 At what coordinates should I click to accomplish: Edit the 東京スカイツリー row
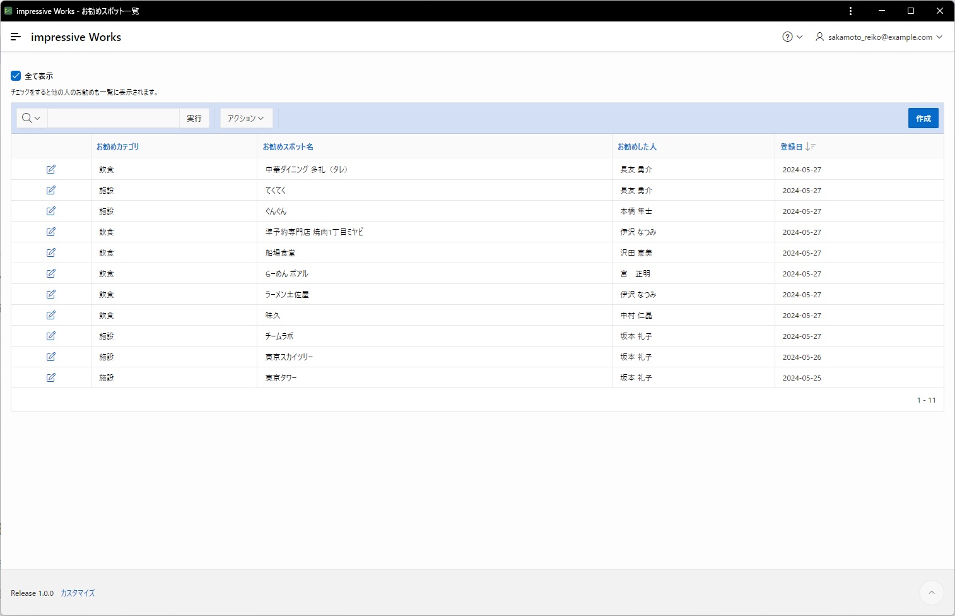(x=51, y=357)
